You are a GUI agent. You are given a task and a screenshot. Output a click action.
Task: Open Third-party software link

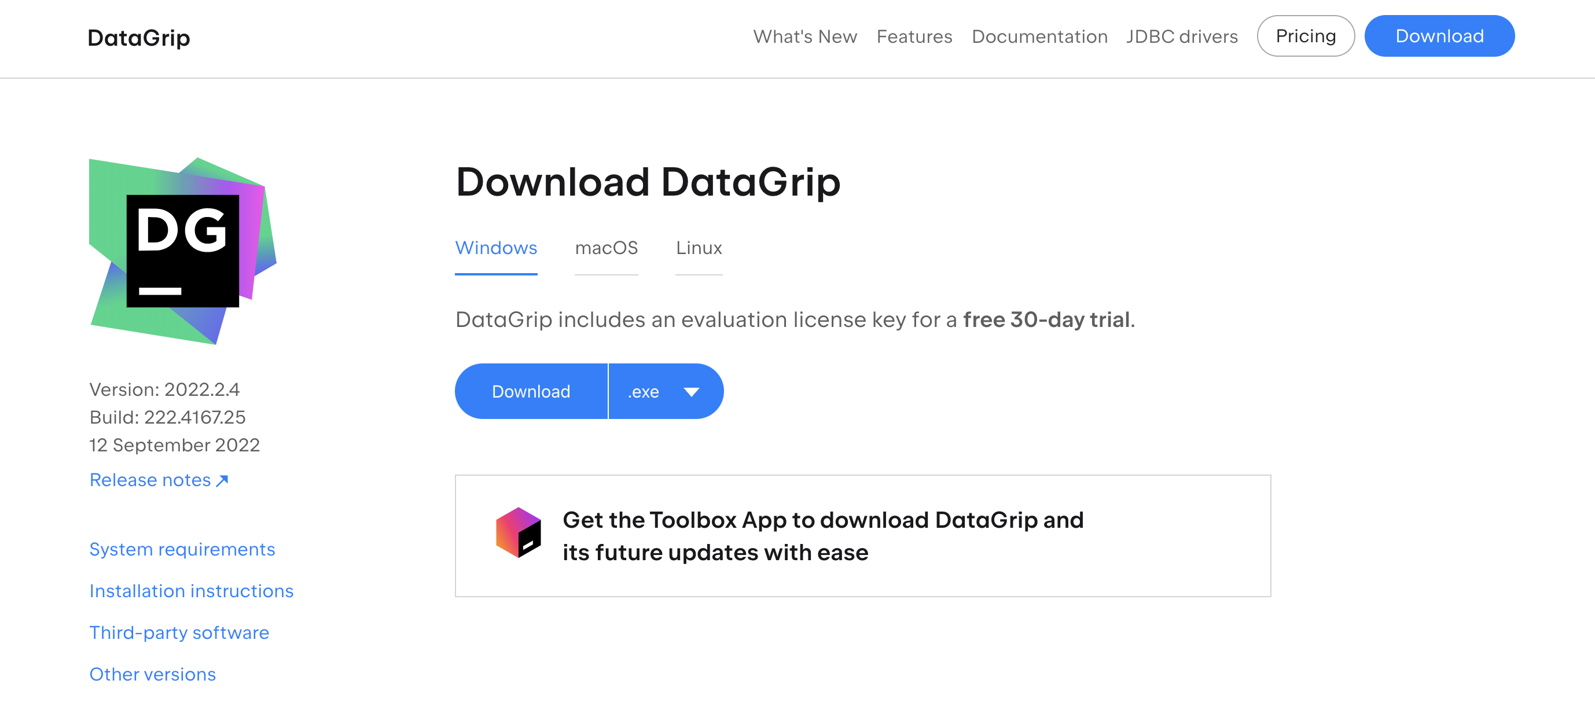[179, 631]
